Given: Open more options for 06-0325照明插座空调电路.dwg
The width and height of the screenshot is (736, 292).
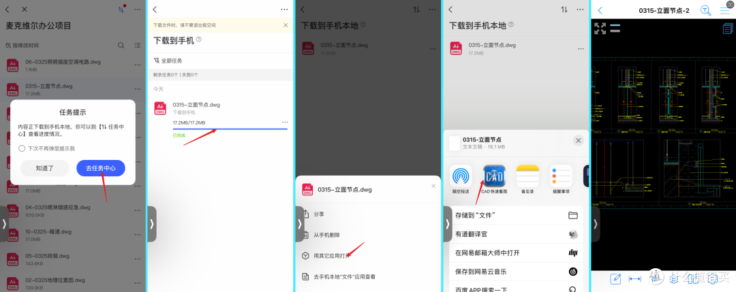Looking at the screenshot, I should (x=137, y=65).
